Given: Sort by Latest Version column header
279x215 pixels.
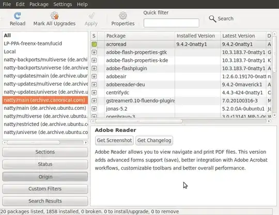Looking at the screenshot, I should 243,36.
